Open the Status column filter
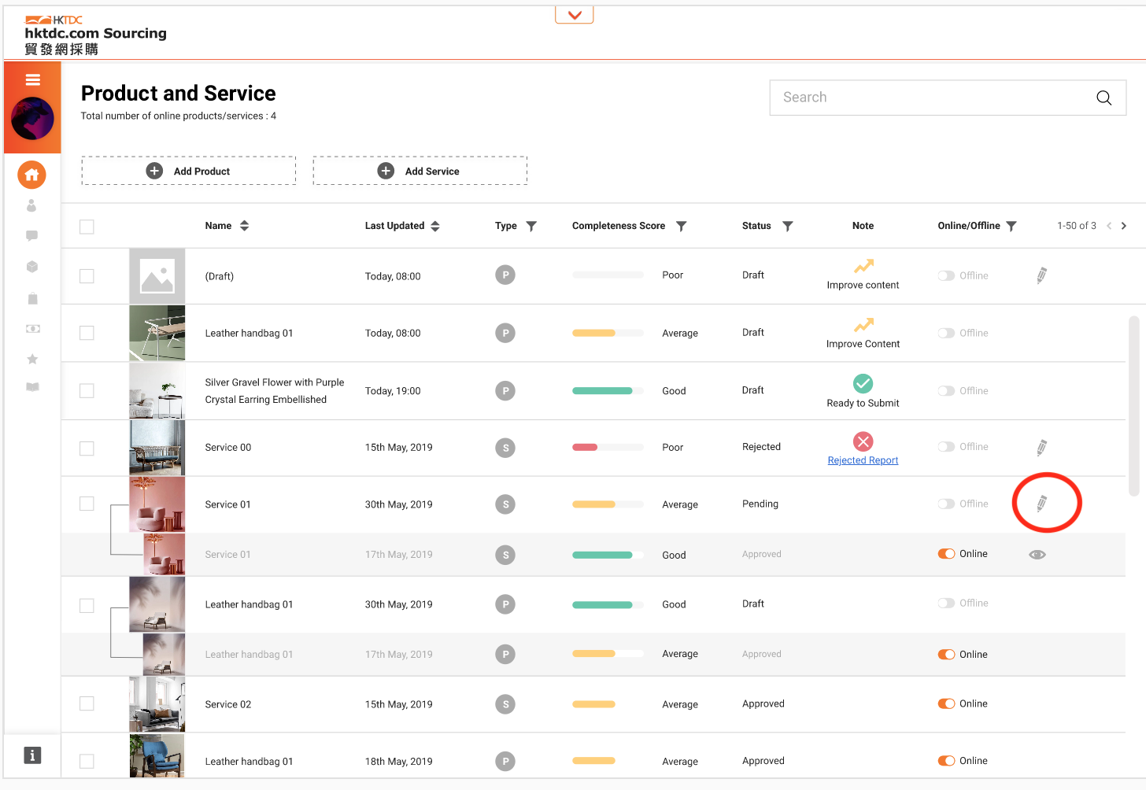The width and height of the screenshot is (1146, 790). tap(787, 226)
